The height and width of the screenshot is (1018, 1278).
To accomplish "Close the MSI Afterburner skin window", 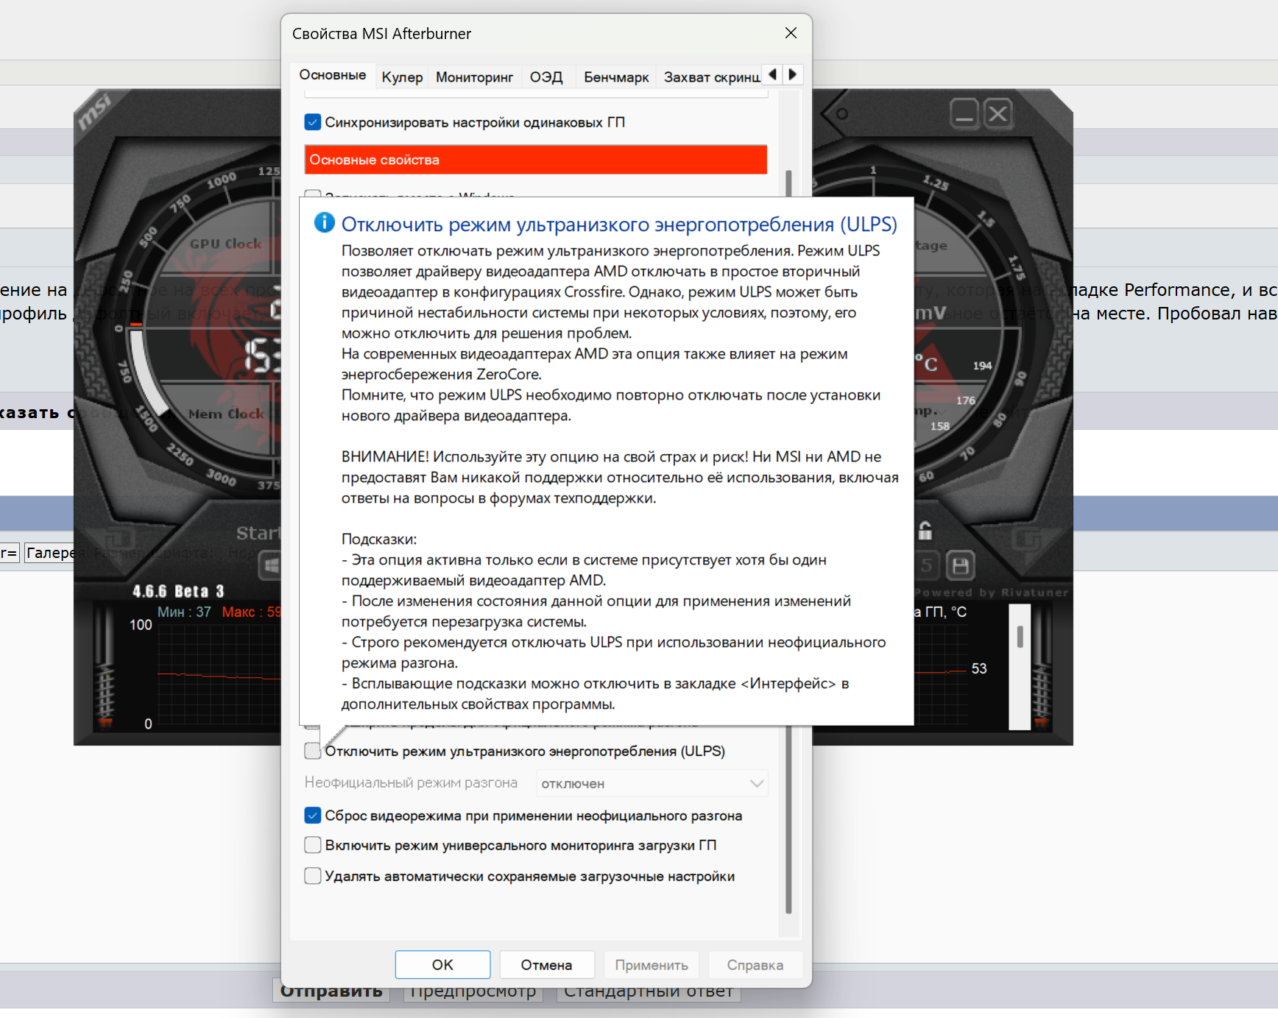I will click(998, 114).
